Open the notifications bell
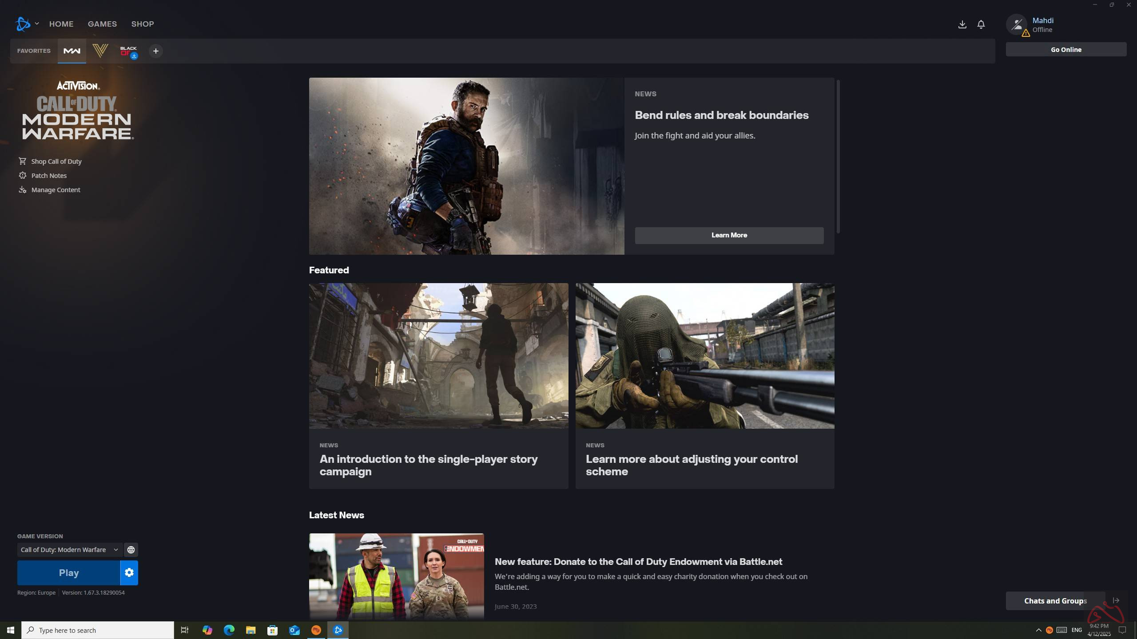Screen dimensions: 1137x639 981,24
